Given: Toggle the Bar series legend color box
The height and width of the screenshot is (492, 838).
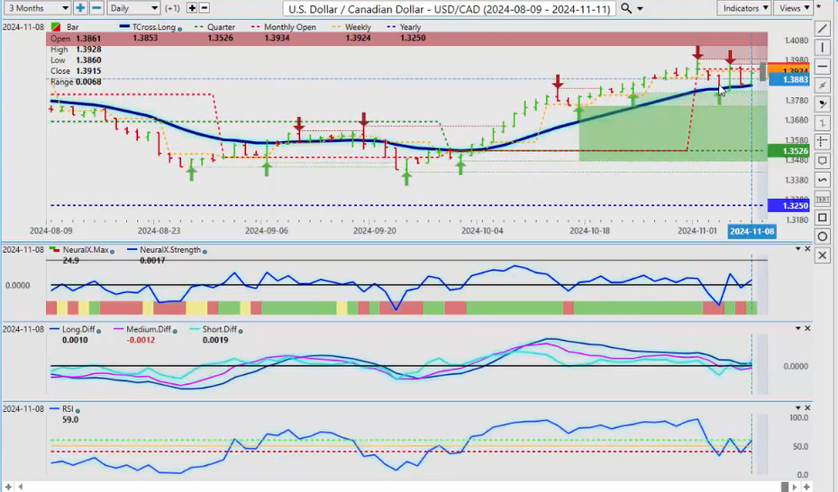Looking at the screenshot, I should [57, 28].
